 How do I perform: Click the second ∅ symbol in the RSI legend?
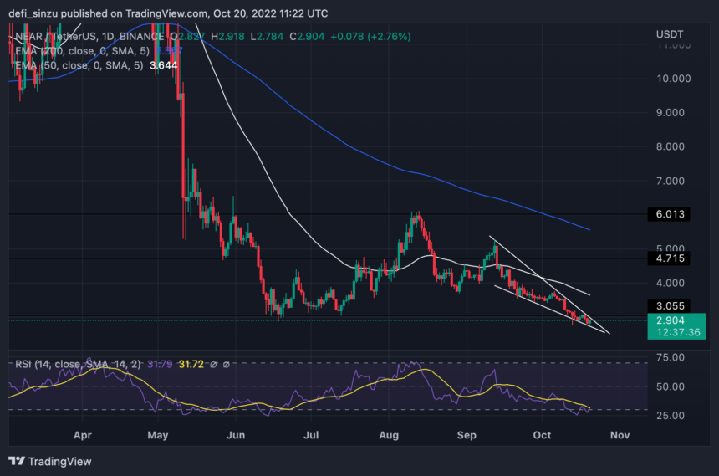[224, 364]
